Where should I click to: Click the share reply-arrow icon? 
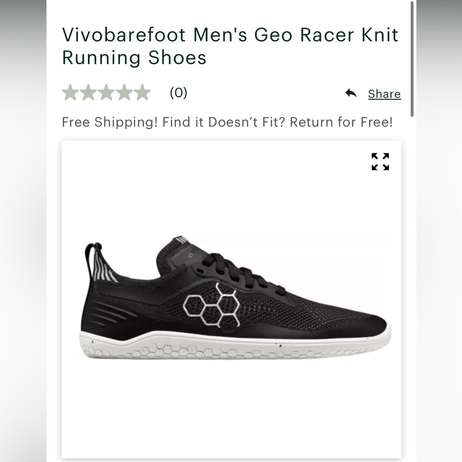pos(351,93)
